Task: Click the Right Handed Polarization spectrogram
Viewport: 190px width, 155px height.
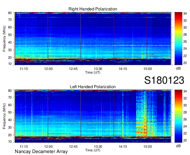Action: pos(93,38)
